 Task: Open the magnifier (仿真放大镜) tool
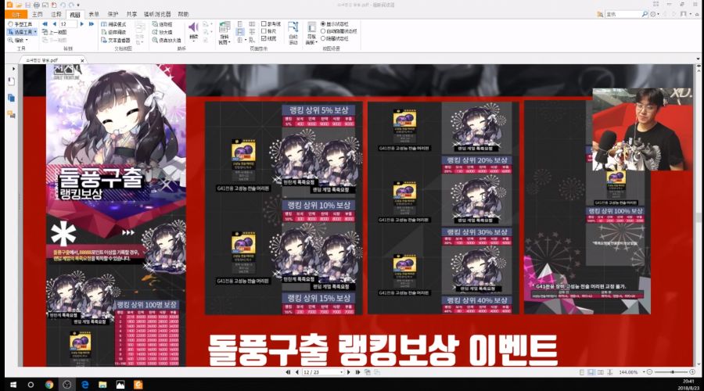click(167, 40)
